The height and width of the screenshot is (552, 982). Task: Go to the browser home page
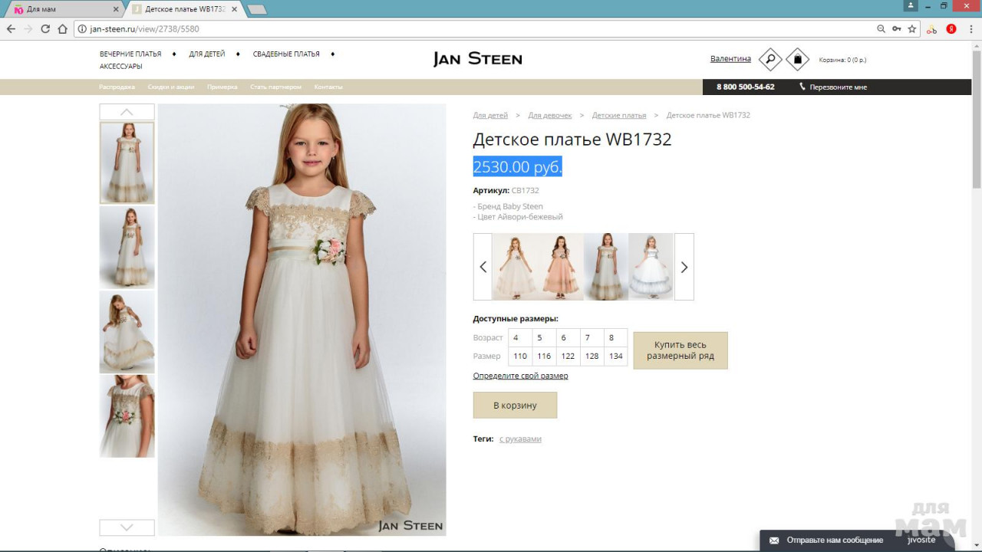click(x=63, y=29)
